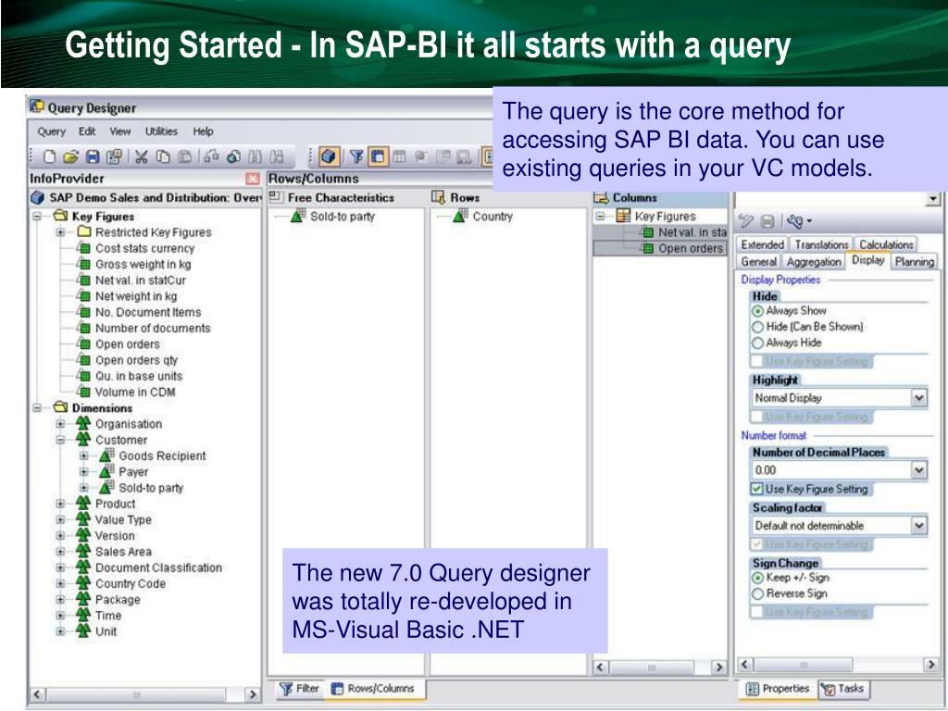Click the Dimensions folder icon
This screenshot has height=711, width=948.
pos(60,407)
